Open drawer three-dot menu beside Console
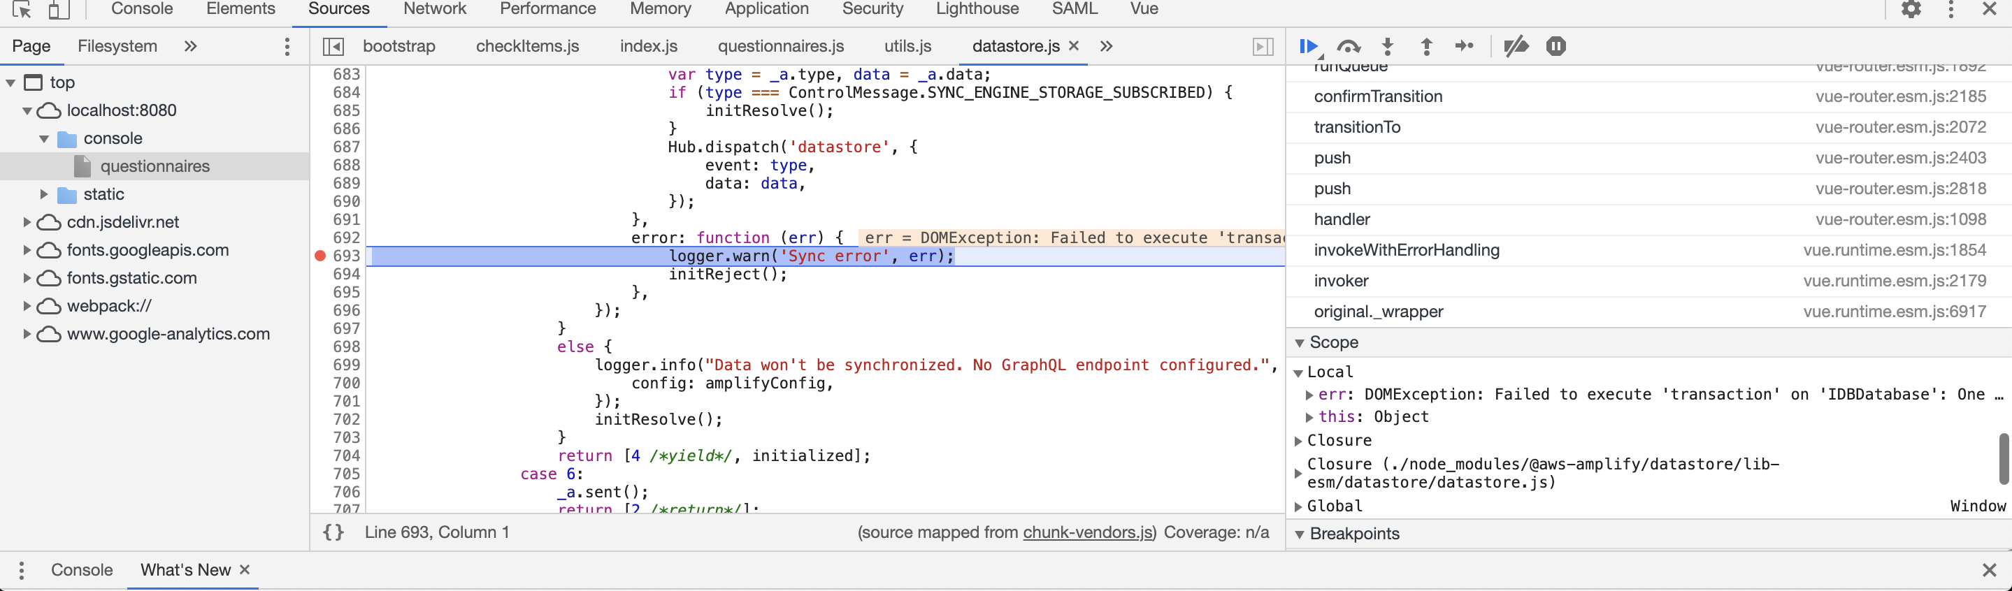Screen dimensions: 2012x591 [x=22, y=571]
